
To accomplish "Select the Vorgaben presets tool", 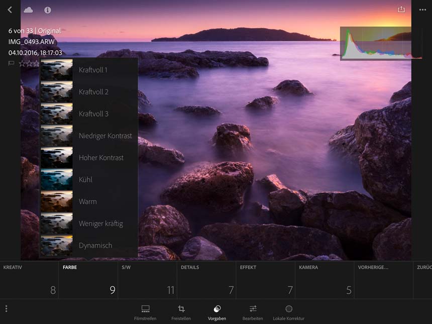I will click(x=217, y=312).
